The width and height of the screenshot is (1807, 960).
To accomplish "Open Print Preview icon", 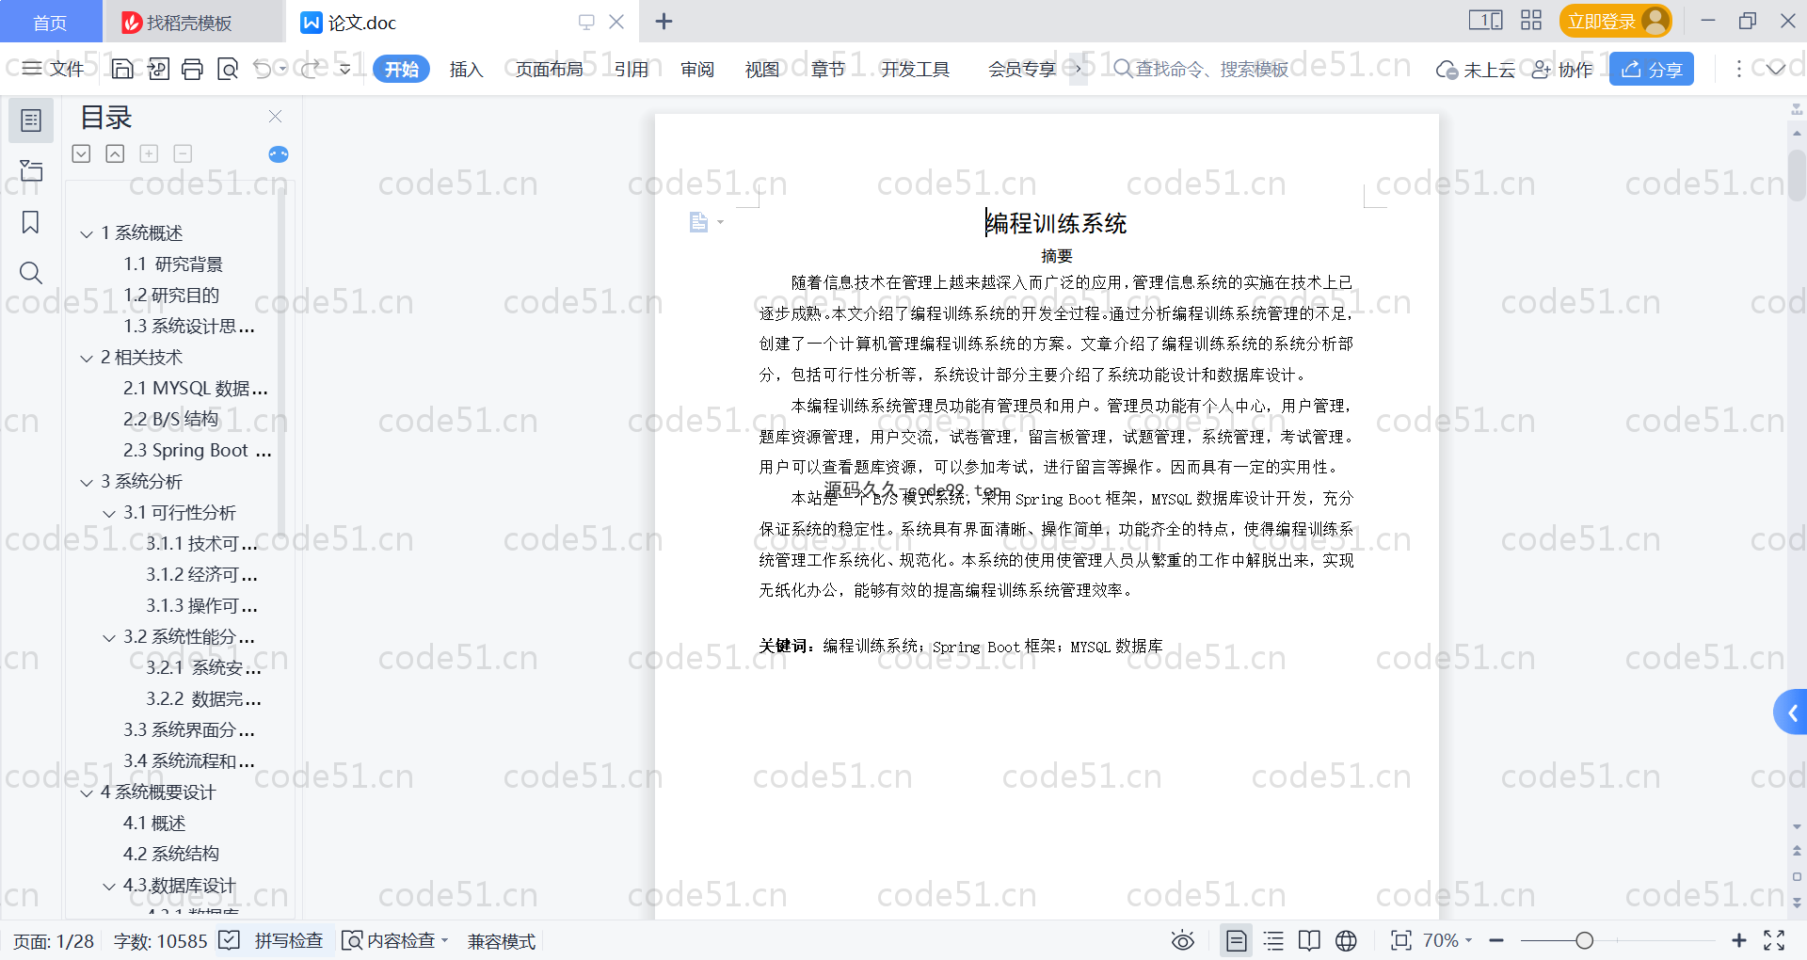I will pyautogui.click(x=228, y=69).
